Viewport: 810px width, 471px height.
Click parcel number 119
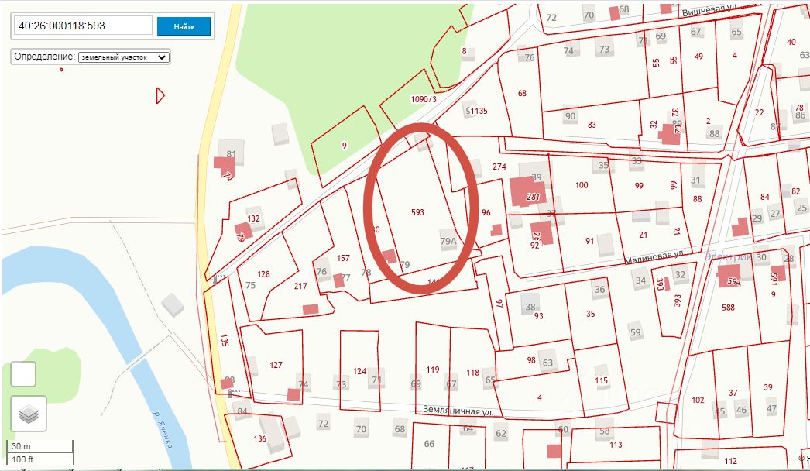coord(433,370)
